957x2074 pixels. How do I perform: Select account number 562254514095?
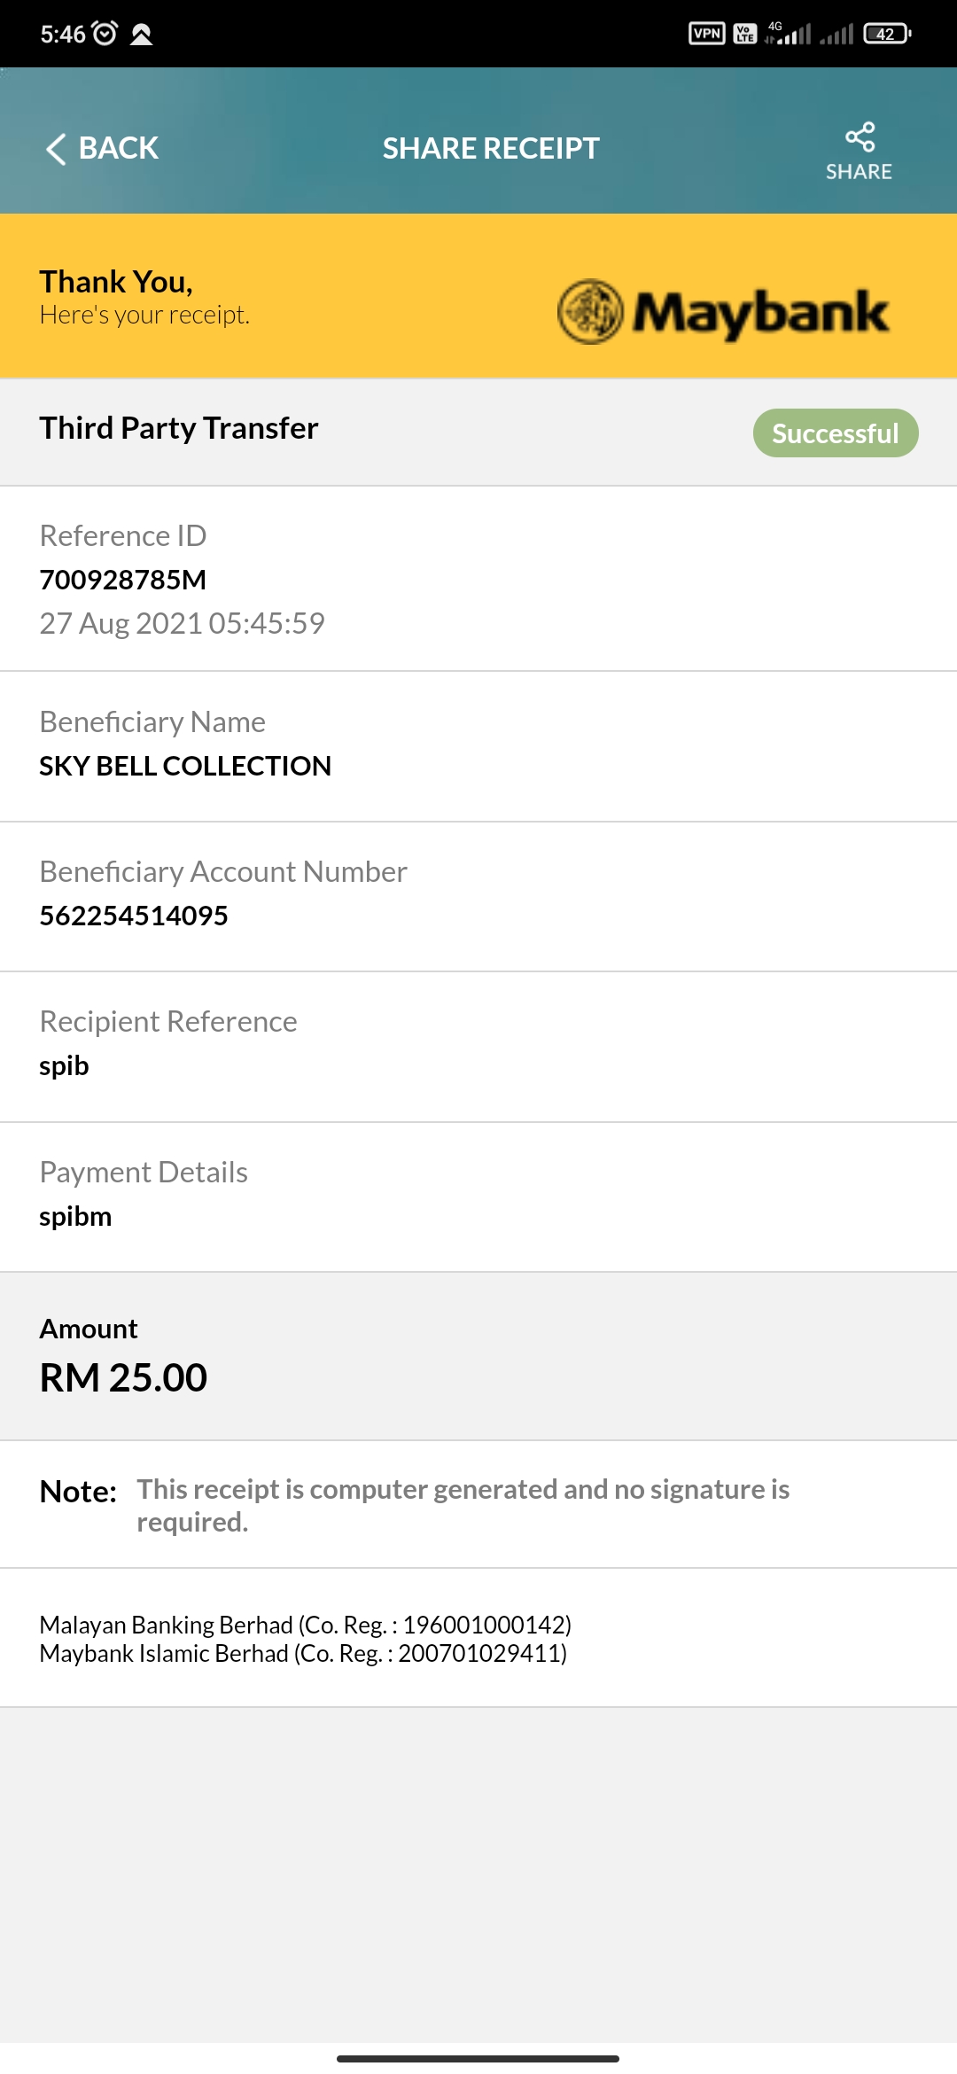point(134,916)
